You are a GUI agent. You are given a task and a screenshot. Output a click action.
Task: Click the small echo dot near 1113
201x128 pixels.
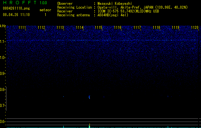pos(63,96)
